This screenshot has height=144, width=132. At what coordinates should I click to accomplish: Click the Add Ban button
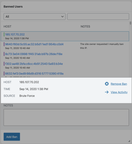click(12, 137)
